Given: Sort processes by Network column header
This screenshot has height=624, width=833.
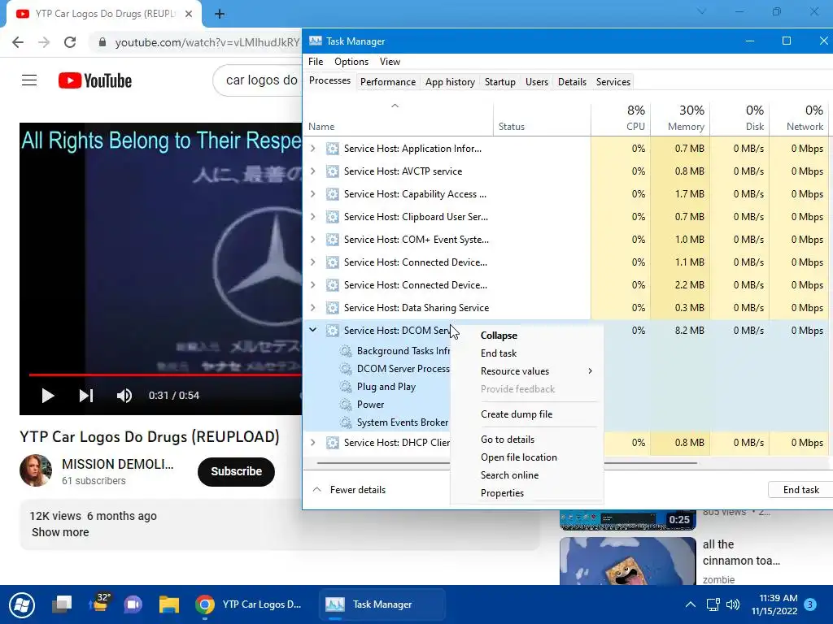Looking at the screenshot, I should pos(800,118).
